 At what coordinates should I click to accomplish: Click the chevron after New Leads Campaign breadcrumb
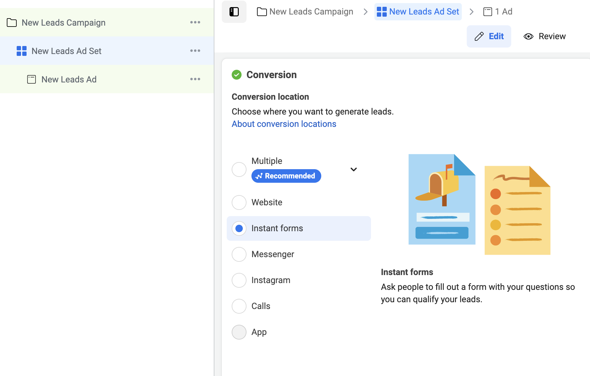(x=366, y=12)
